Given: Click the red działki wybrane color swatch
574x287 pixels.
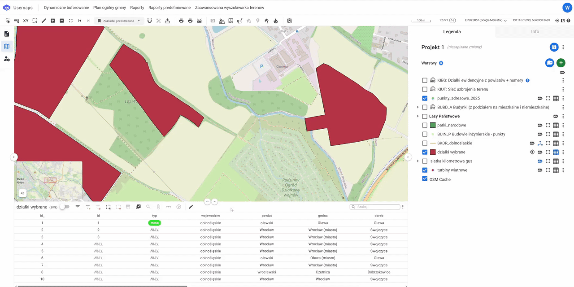Looking at the screenshot, I should point(433,152).
